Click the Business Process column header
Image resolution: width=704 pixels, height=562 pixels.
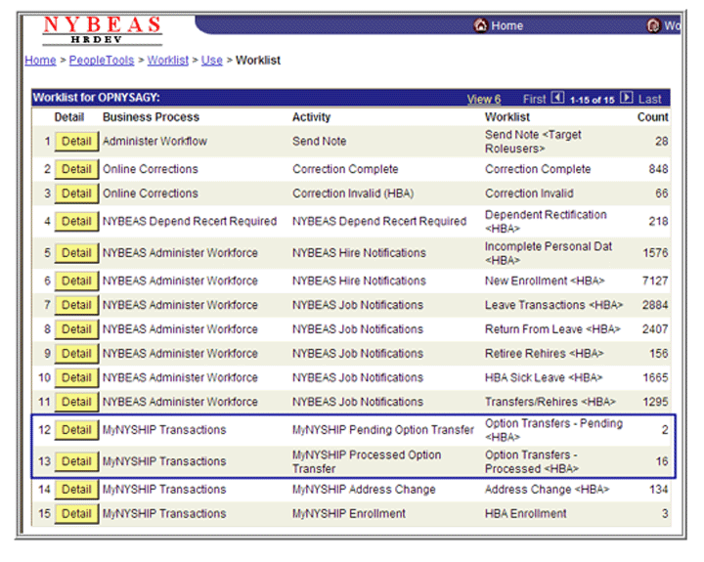tap(151, 117)
